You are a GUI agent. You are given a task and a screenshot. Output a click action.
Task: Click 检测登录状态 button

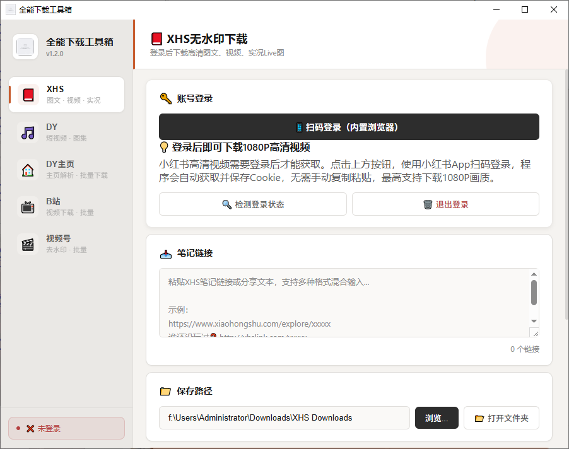coord(252,204)
